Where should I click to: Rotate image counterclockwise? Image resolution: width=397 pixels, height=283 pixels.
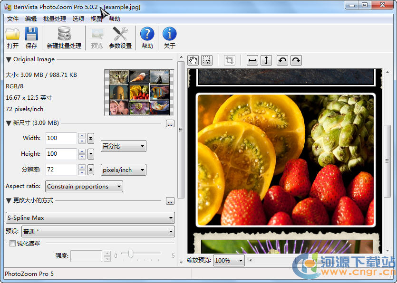click(x=282, y=60)
